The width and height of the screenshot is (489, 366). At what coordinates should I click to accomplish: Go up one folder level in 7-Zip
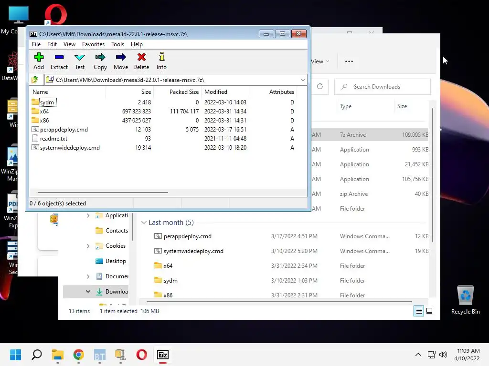(x=35, y=80)
